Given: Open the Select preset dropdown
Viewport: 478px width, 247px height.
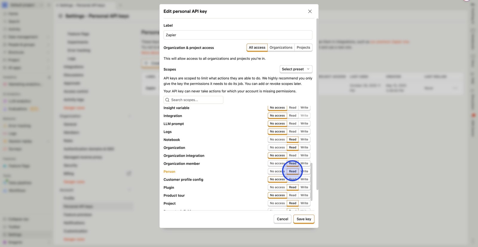Looking at the screenshot, I should (296, 69).
